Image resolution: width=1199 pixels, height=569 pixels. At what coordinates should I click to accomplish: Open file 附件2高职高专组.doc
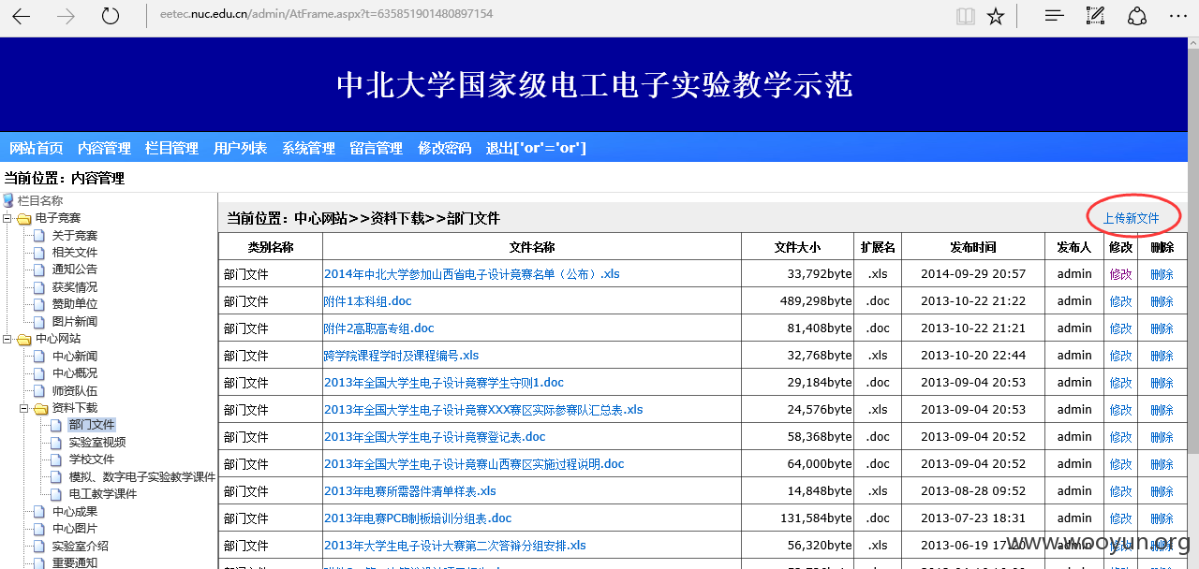pos(379,328)
